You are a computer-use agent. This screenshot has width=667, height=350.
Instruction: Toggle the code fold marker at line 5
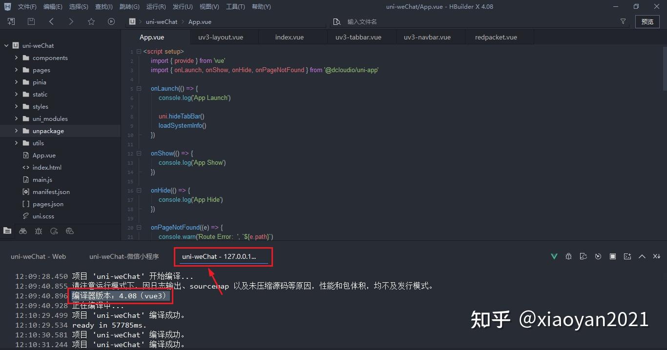(x=139, y=88)
